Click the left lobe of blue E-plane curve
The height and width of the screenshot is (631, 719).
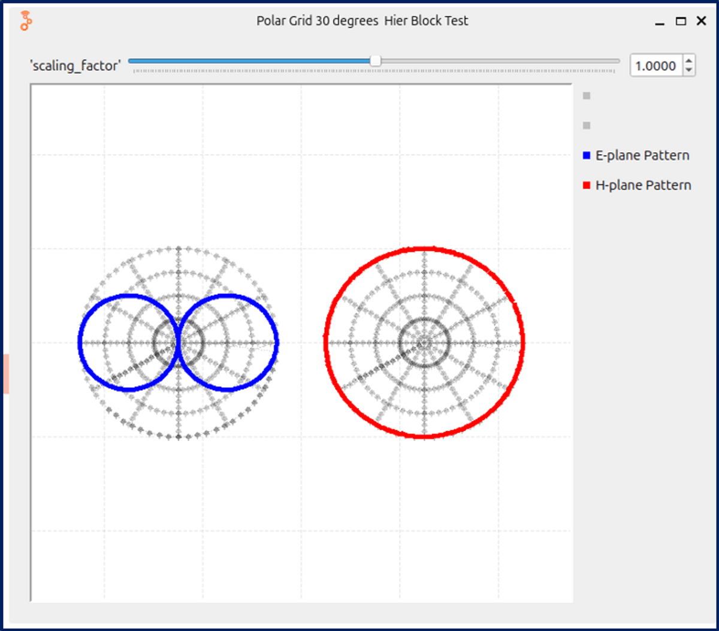coord(80,343)
